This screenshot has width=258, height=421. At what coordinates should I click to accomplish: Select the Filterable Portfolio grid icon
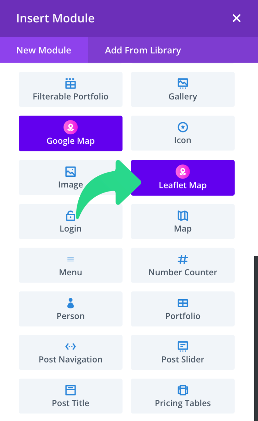[70, 83]
